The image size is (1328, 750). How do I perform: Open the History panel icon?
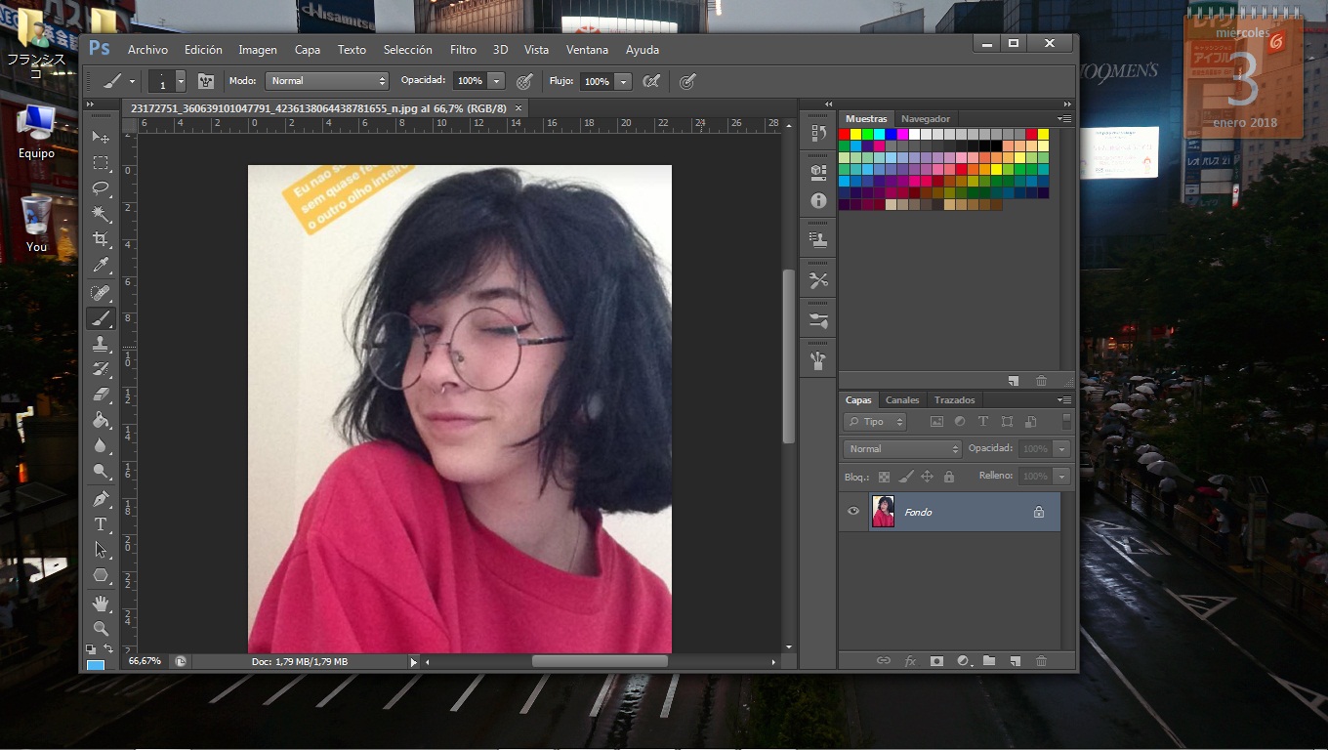(818, 135)
